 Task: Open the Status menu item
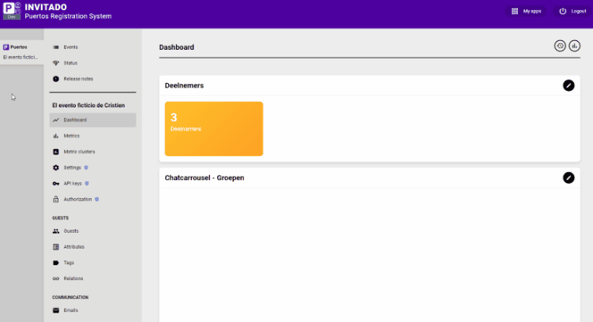[x=92, y=63]
